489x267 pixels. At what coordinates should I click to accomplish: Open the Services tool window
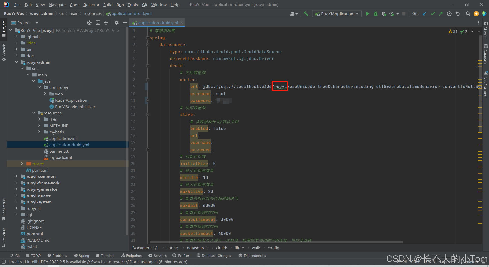tap(157, 256)
